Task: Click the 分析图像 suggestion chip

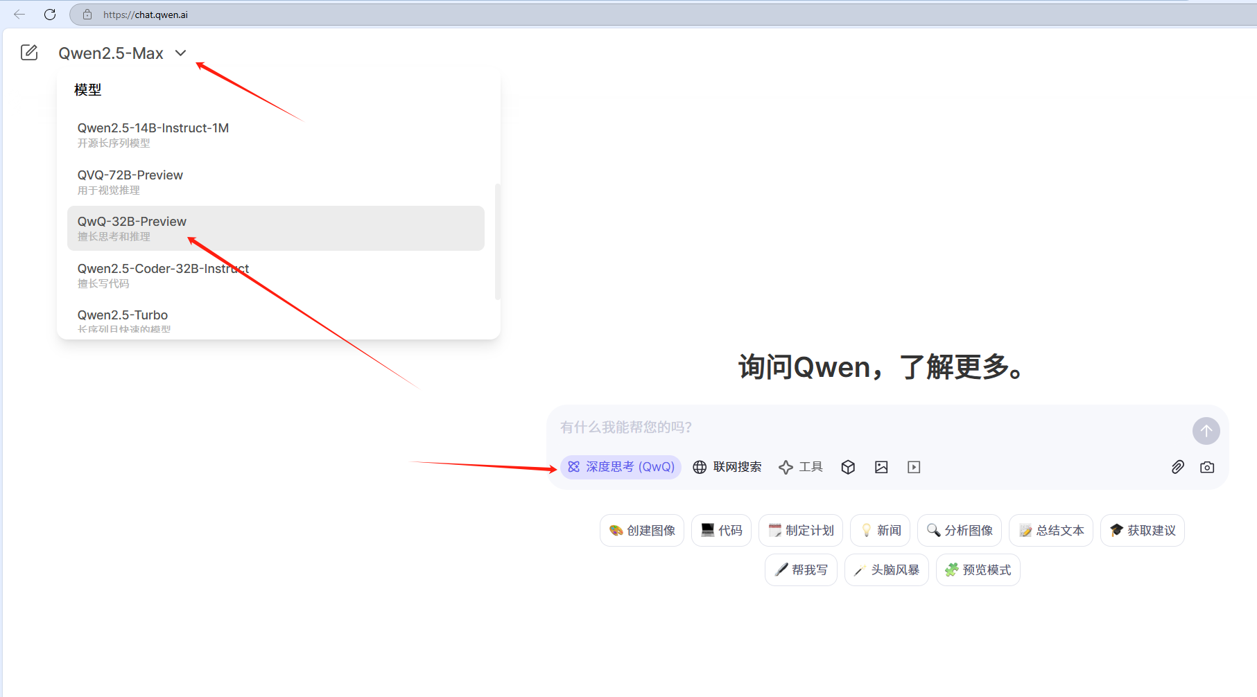Action: (960, 531)
